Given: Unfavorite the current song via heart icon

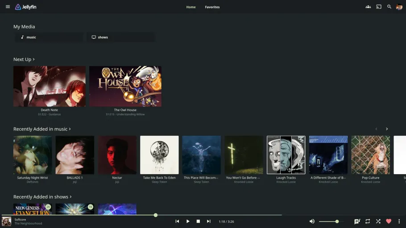Looking at the screenshot, I should point(389,221).
